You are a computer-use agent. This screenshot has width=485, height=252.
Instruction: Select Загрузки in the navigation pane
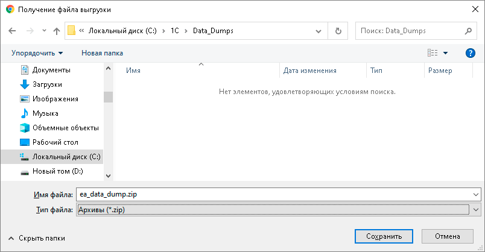point(47,84)
